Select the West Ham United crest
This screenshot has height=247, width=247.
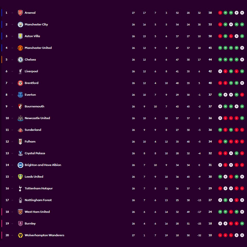[20, 212]
